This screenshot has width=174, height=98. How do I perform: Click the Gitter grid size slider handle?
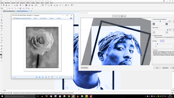tap(157, 44)
